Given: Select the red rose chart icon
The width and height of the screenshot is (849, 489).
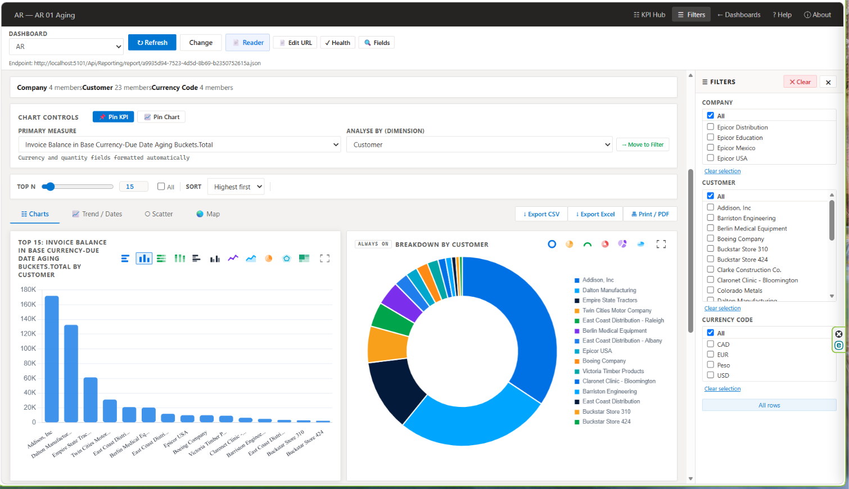Looking at the screenshot, I should tap(605, 244).
